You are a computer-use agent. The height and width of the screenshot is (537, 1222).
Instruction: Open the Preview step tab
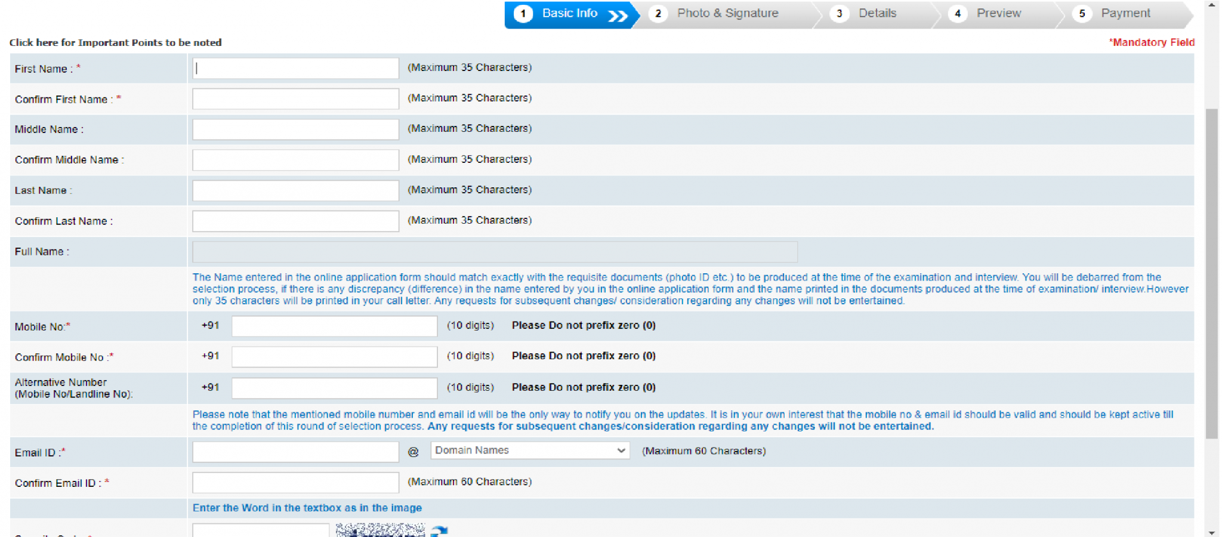tap(998, 14)
